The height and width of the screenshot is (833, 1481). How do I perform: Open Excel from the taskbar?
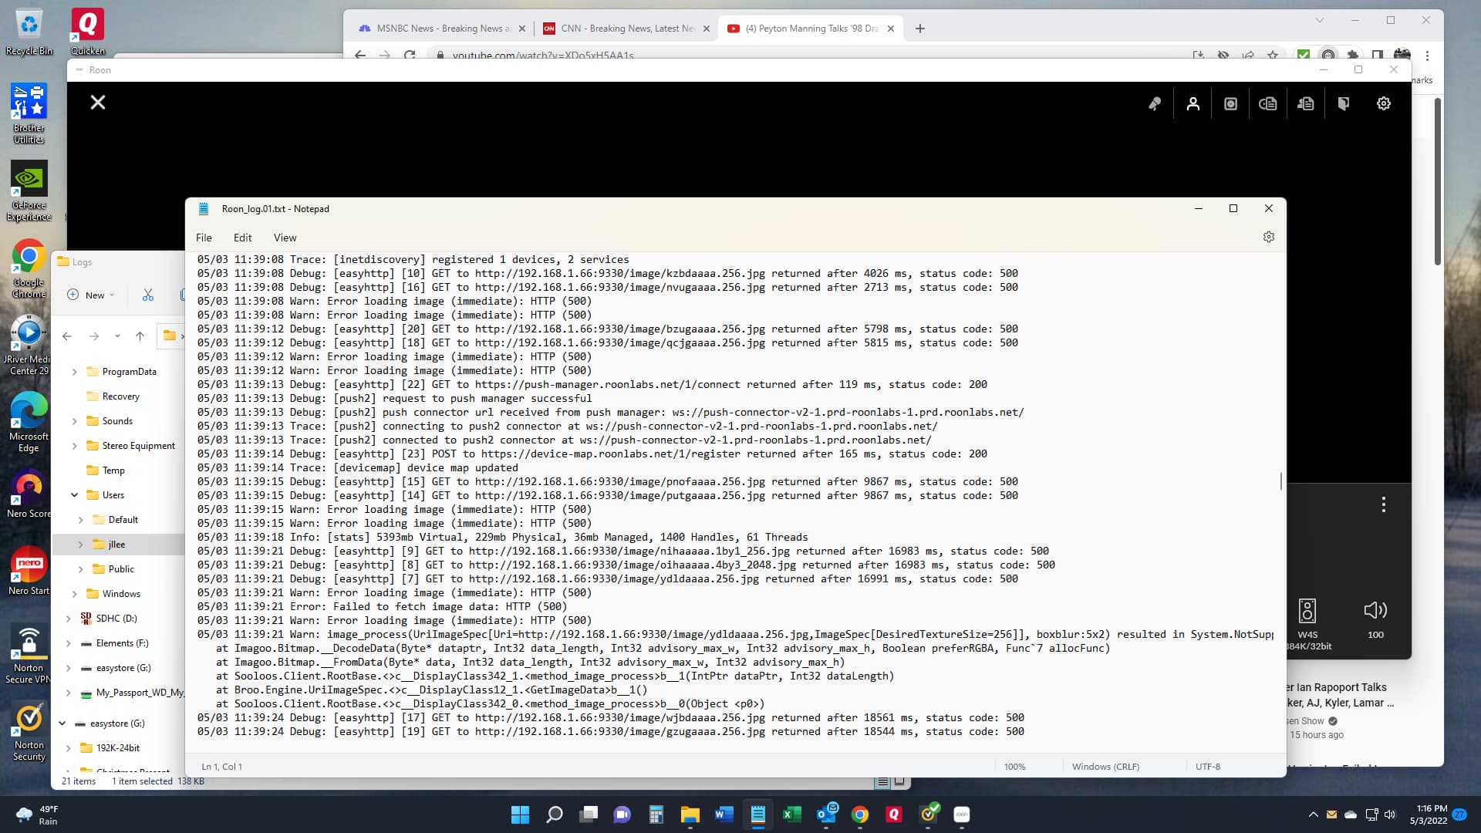pos(791,814)
